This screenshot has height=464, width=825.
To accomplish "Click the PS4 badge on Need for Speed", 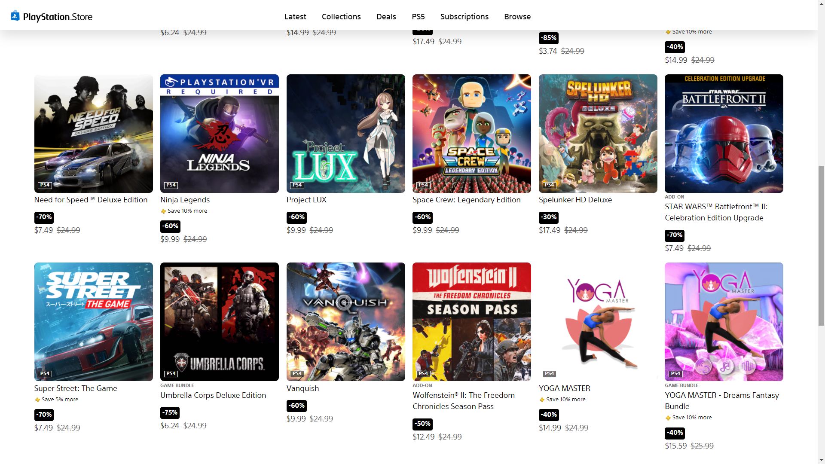I will pos(45,185).
